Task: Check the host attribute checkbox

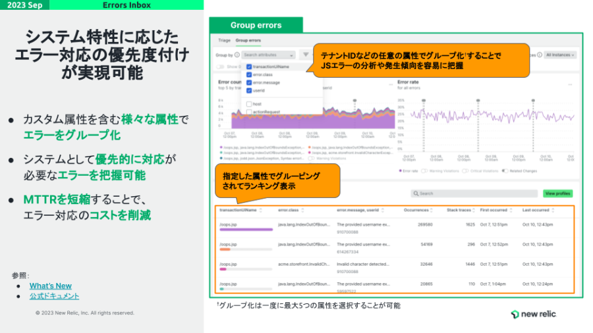Action: (x=248, y=104)
